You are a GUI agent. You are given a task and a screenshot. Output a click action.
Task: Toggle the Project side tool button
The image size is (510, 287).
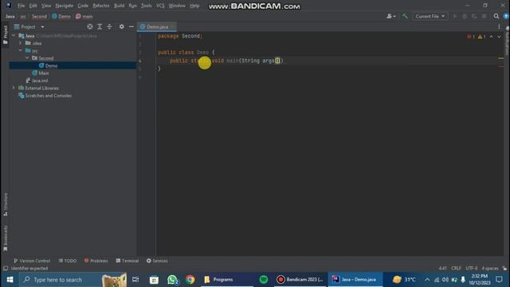[x=6, y=35]
